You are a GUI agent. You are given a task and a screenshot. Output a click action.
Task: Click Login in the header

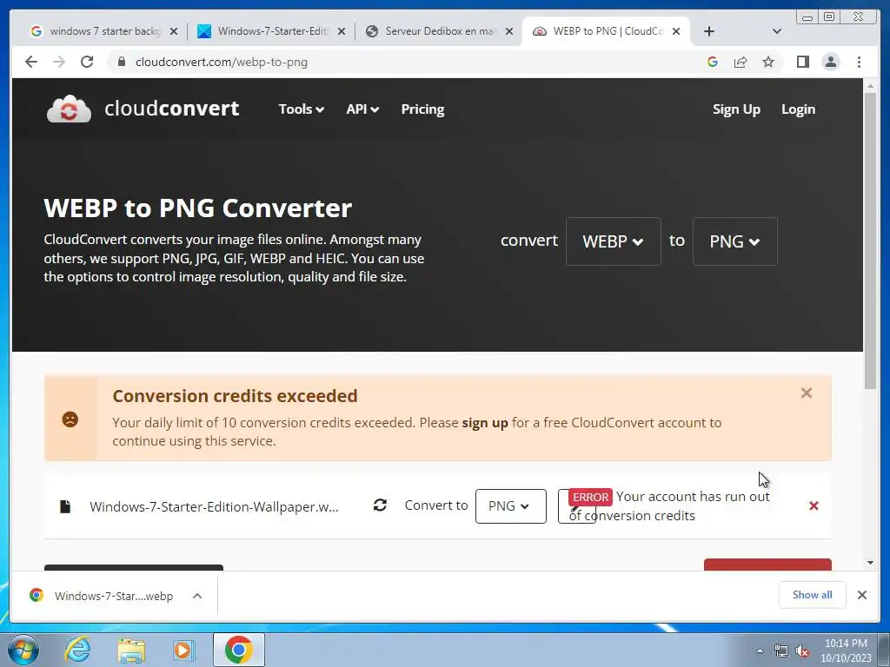(x=798, y=109)
